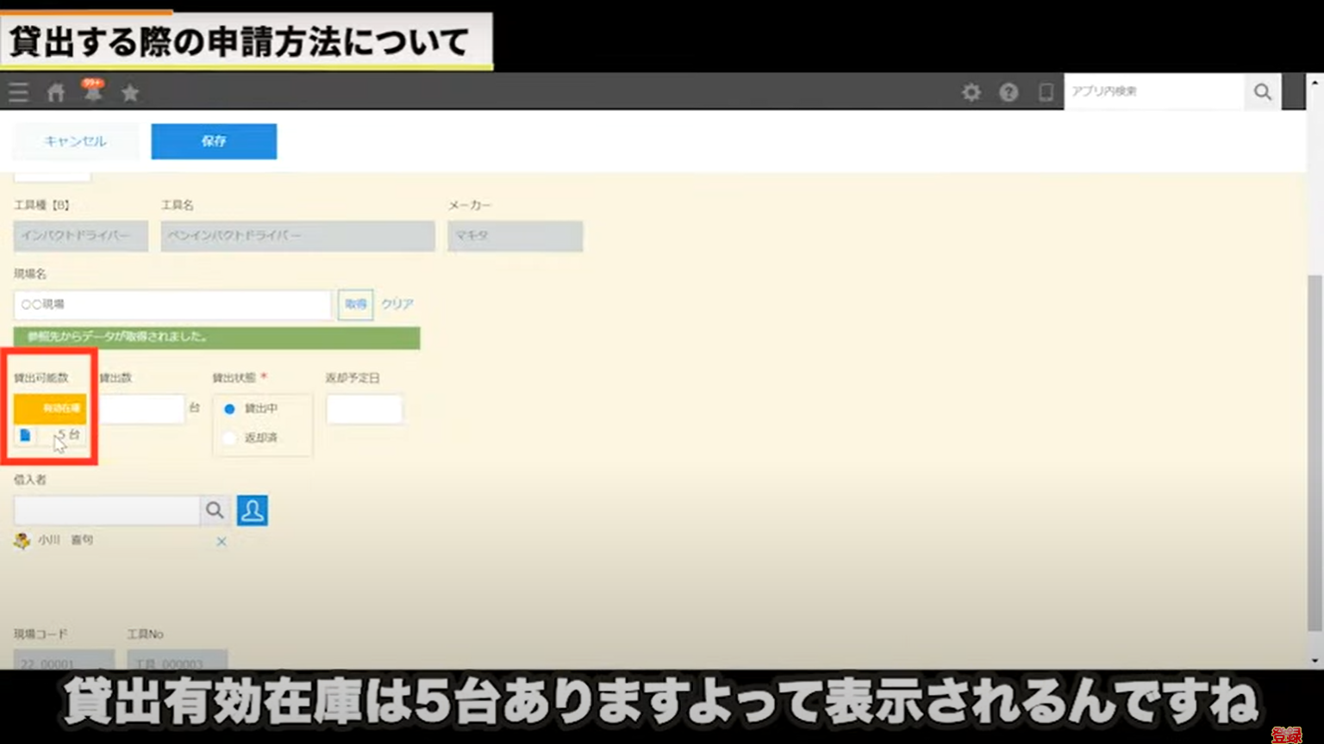
Task: Click the magnifier inside the 借入者 field
Action: point(215,510)
